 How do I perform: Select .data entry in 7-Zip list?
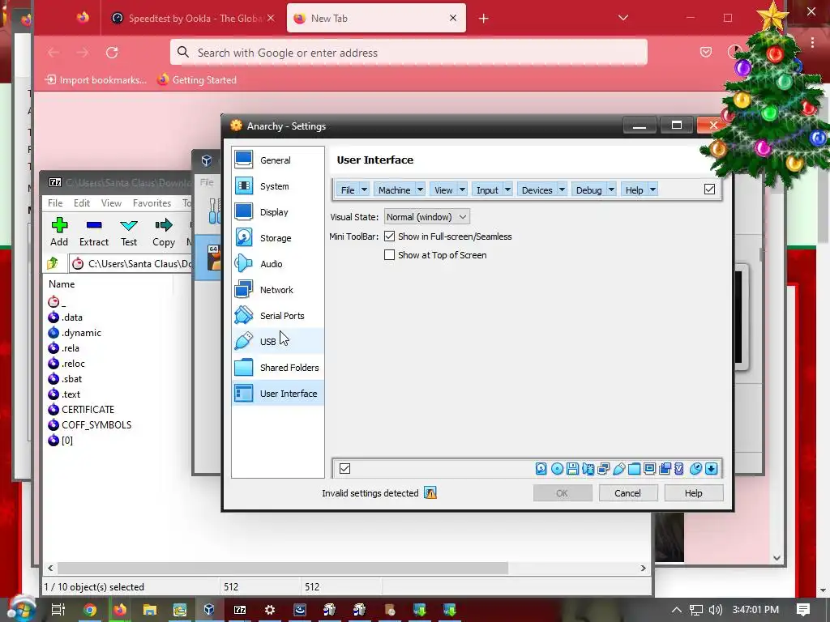coord(72,317)
